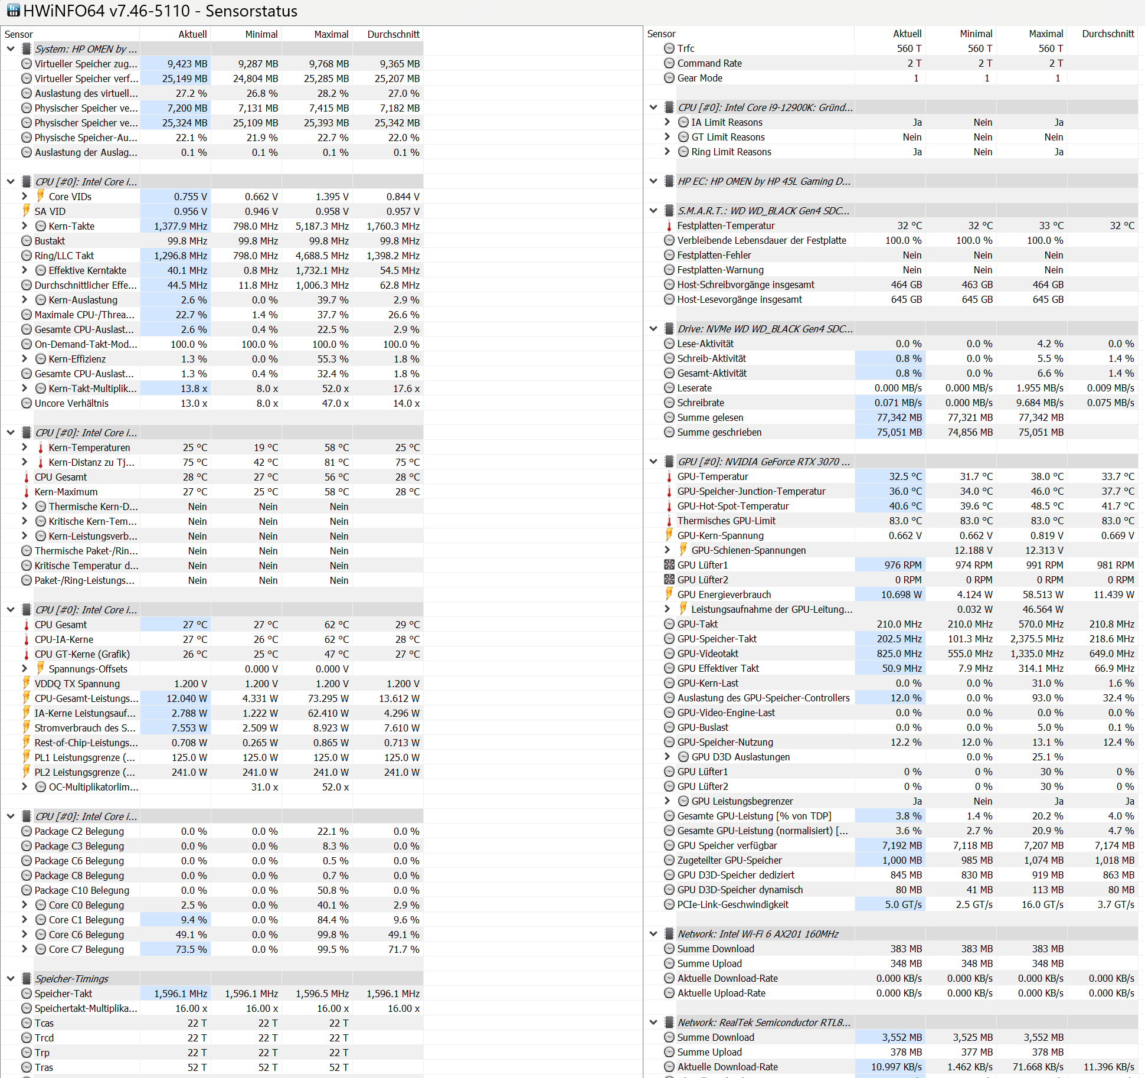Click lightning icon beside SA VID

pos(27,211)
